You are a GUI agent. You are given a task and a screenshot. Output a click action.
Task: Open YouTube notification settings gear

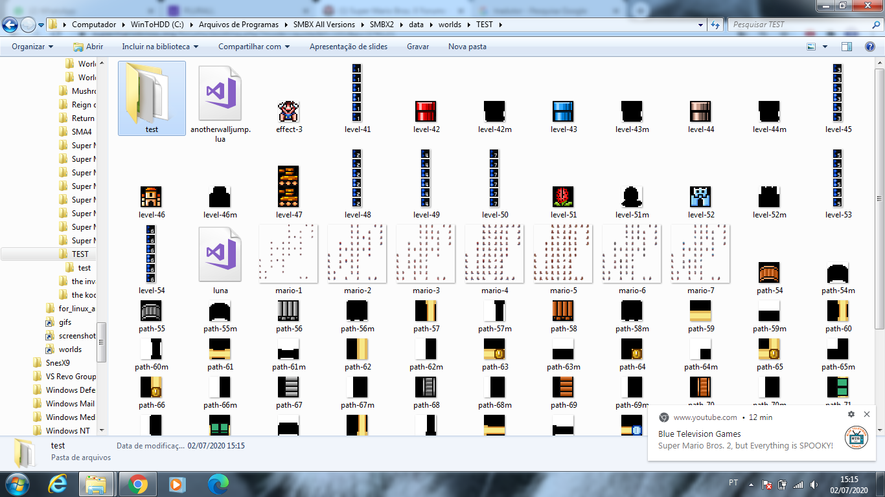click(851, 414)
